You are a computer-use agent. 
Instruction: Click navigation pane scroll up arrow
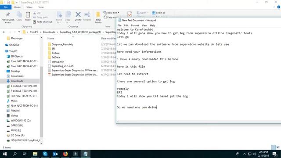click(41, 38)
